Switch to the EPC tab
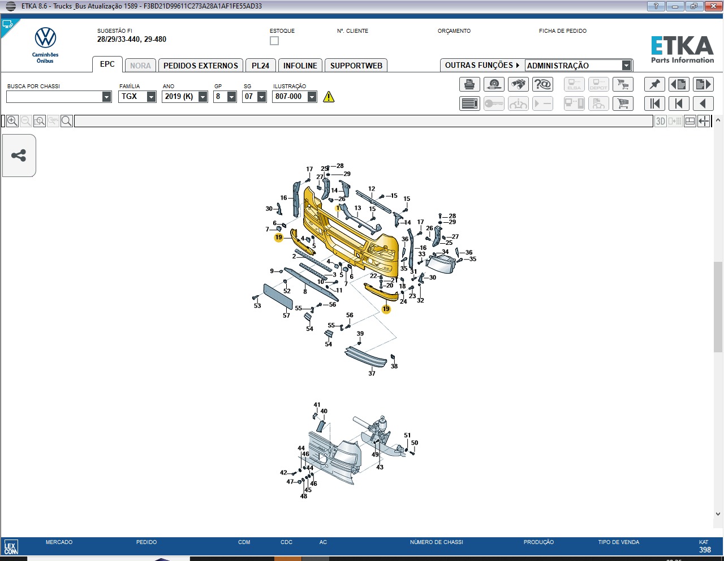724x561 pixels. tap(107, 64)
